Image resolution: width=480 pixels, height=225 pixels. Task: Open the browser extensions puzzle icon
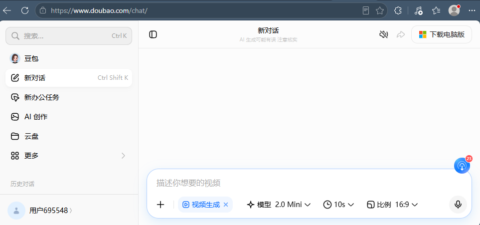click(398, 11)
